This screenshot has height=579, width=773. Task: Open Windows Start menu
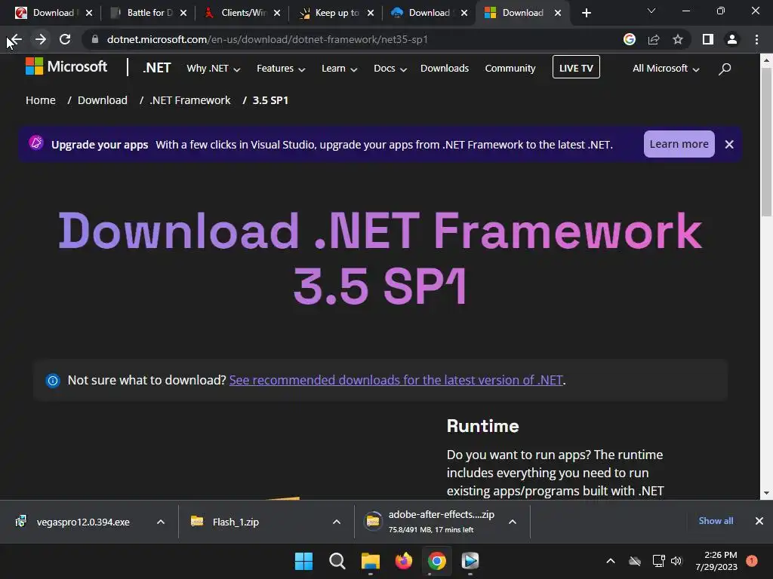tap(303, 561)
